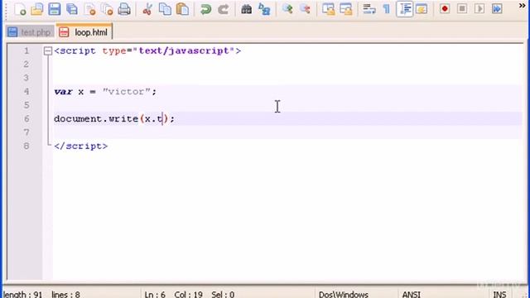Toggle the INS insert mode indicator

click(499, 295)
